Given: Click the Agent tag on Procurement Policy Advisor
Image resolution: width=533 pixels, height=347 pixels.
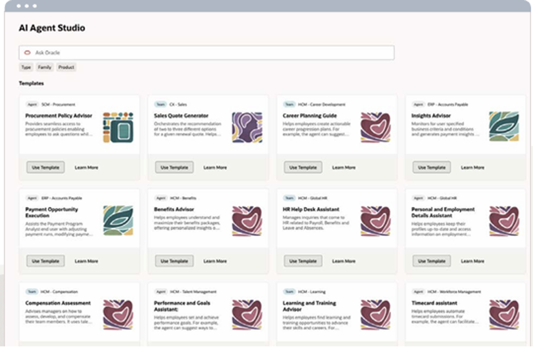Looking at the screenshot, I should coord(32,104).
